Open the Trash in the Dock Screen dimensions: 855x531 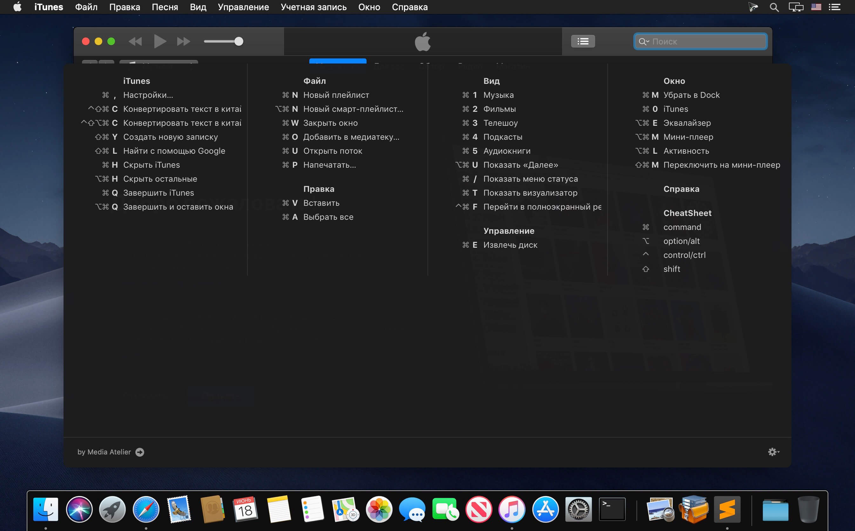(x=809, y=509)
